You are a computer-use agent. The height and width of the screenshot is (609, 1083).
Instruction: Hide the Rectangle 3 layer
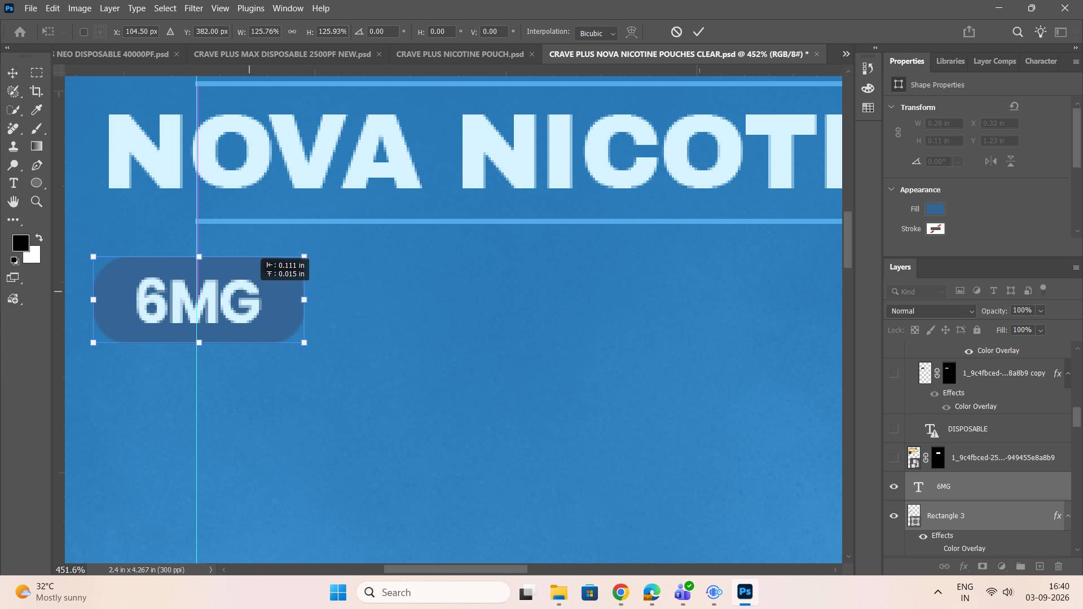tap(893, 516)
